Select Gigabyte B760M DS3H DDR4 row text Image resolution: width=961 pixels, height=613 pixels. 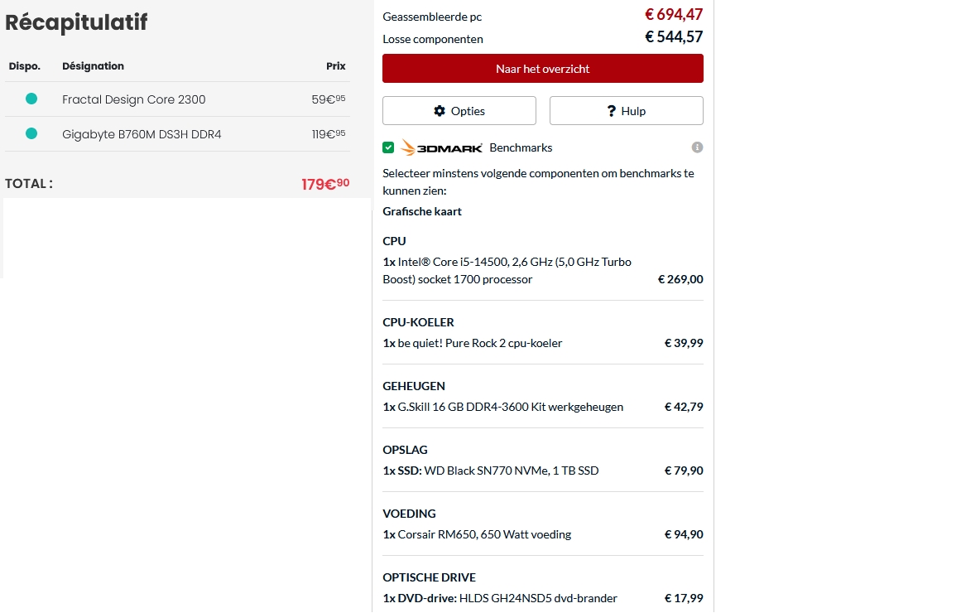point(142,134)
